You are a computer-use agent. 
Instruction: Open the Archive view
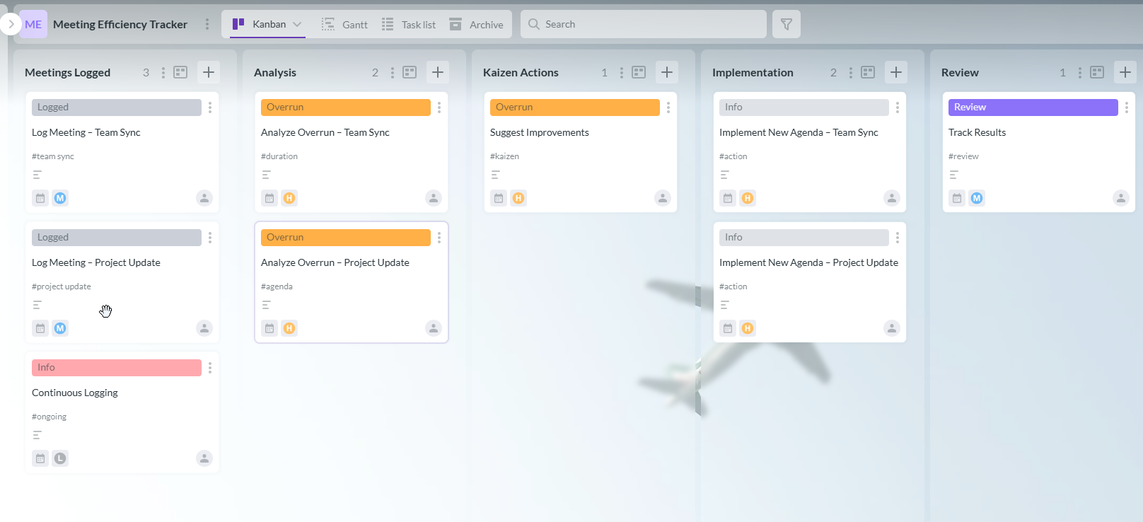(477, 24)
